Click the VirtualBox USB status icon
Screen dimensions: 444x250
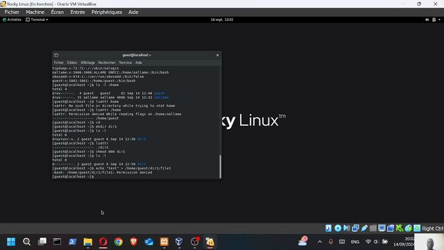(364, 228)
